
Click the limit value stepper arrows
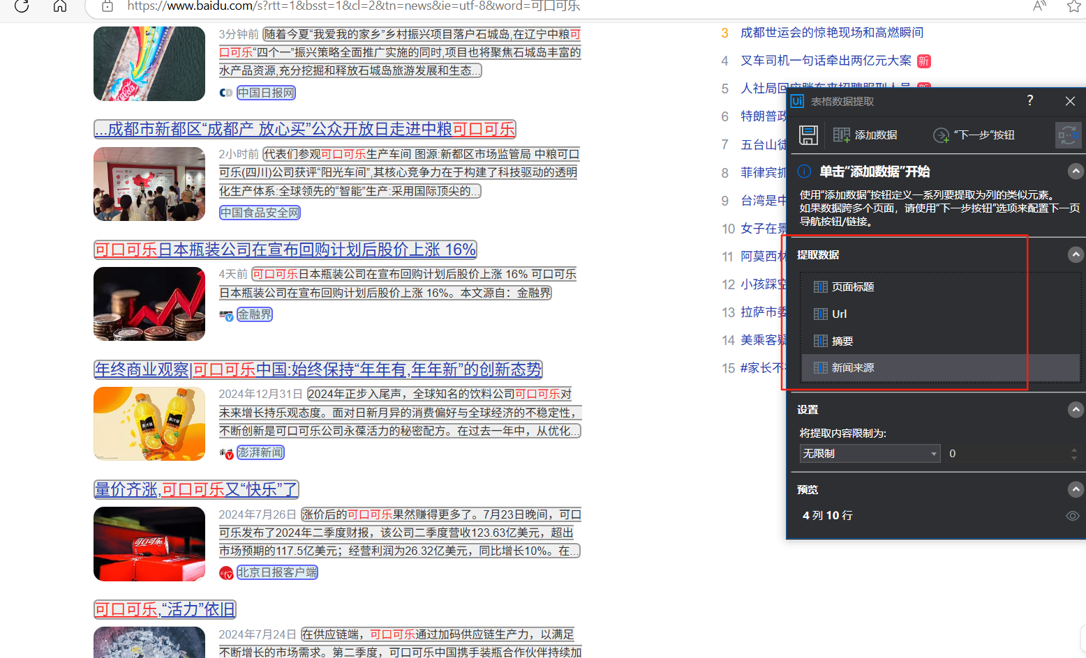[x=1073, y=453]
